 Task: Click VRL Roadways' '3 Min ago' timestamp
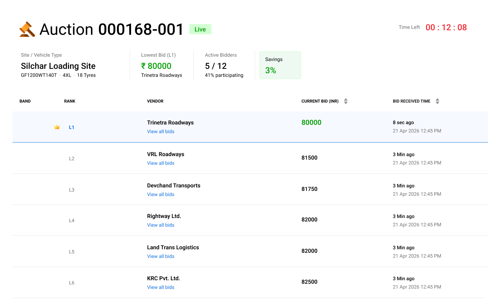[x=404, y=154]
